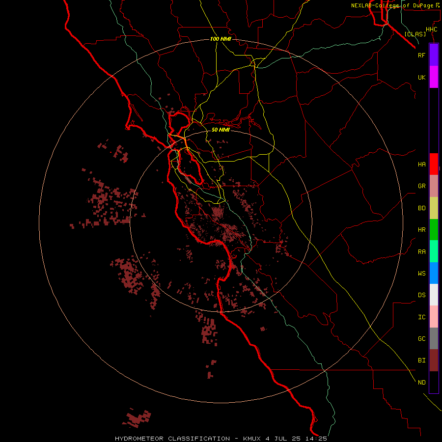The height and width of the screenshot is (442, 442).
Task: Click the 50 NMI range ring label
Action: click(221, 130)
